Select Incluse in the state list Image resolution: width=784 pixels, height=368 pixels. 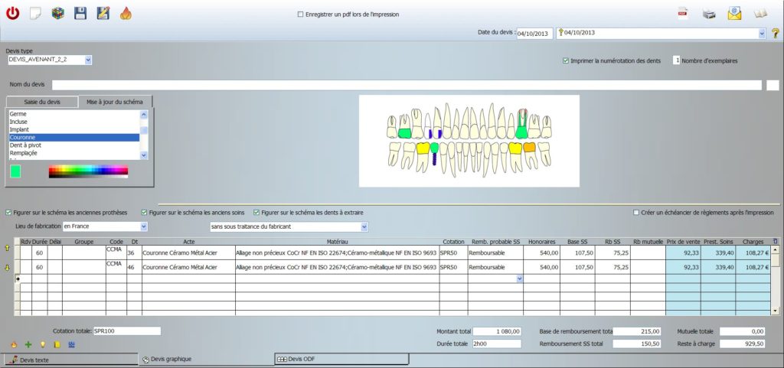[74, 122]
